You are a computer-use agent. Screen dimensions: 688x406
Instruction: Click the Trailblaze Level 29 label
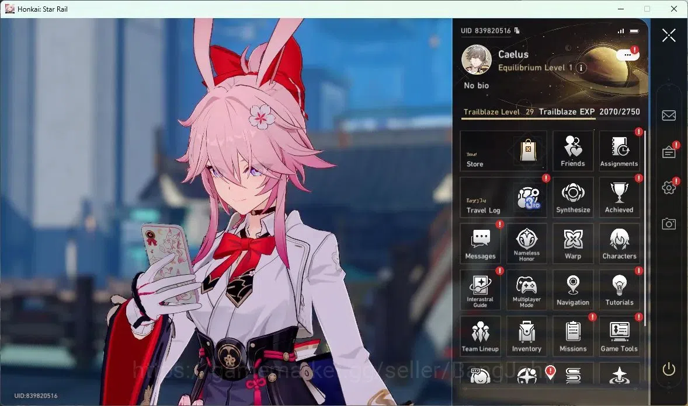(498, 112)
